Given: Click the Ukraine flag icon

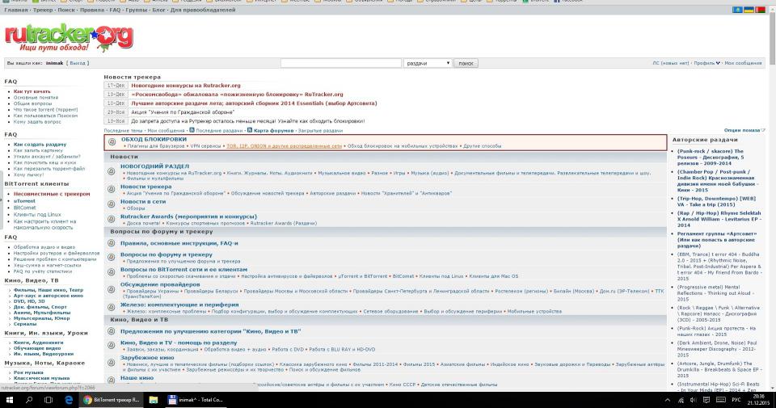Looking at the screenshot, I should 749,10.
